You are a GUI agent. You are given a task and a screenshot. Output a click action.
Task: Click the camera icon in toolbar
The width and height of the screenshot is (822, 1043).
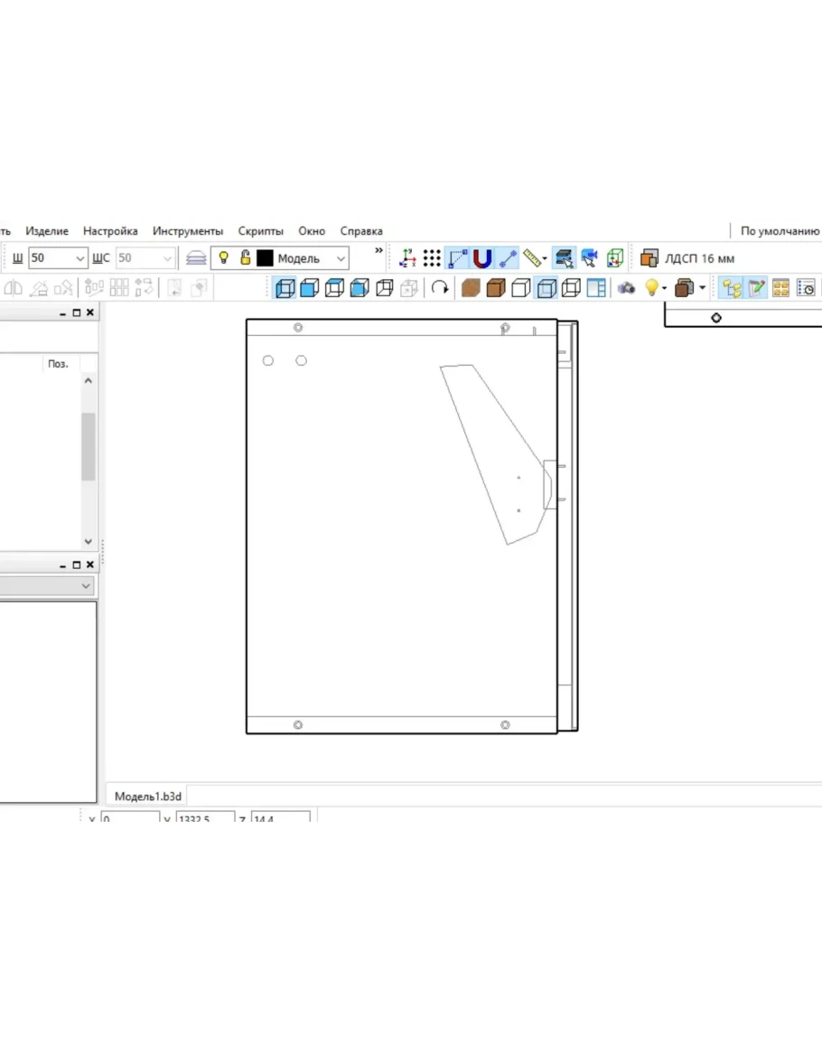(x=626, y=288)
